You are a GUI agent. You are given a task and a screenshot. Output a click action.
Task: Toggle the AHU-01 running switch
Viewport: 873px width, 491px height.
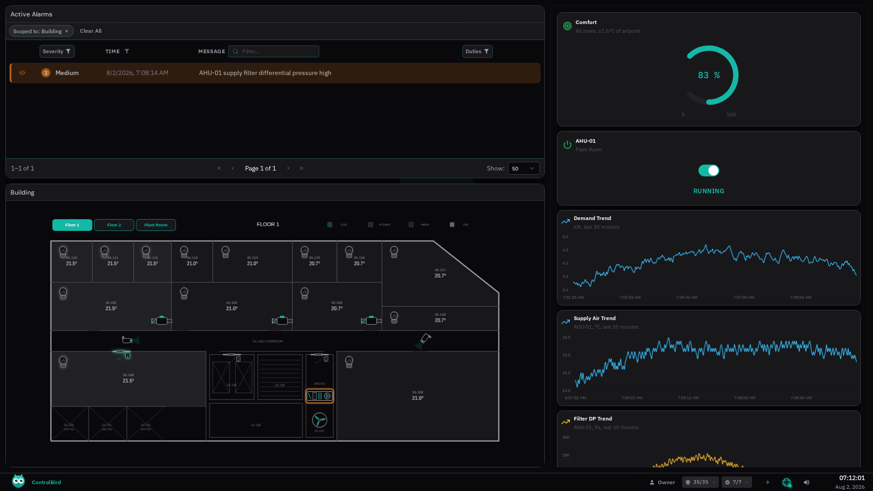point(709,170)
